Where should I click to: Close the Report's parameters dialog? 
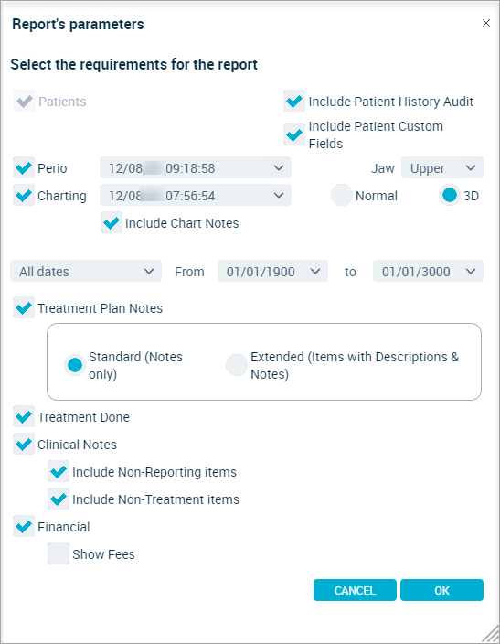coord(486,23)
